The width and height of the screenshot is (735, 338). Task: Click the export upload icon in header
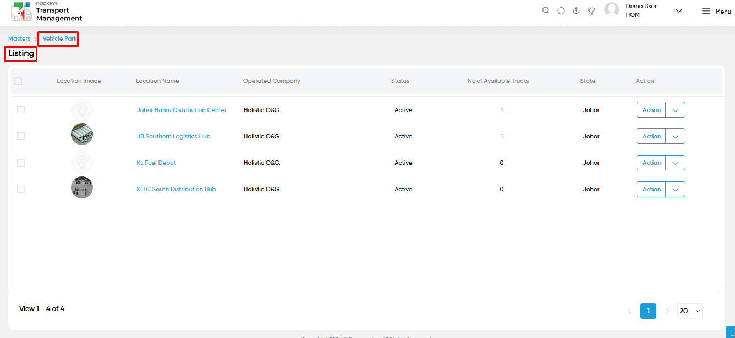pyautogui.click(x=576, y=10)
